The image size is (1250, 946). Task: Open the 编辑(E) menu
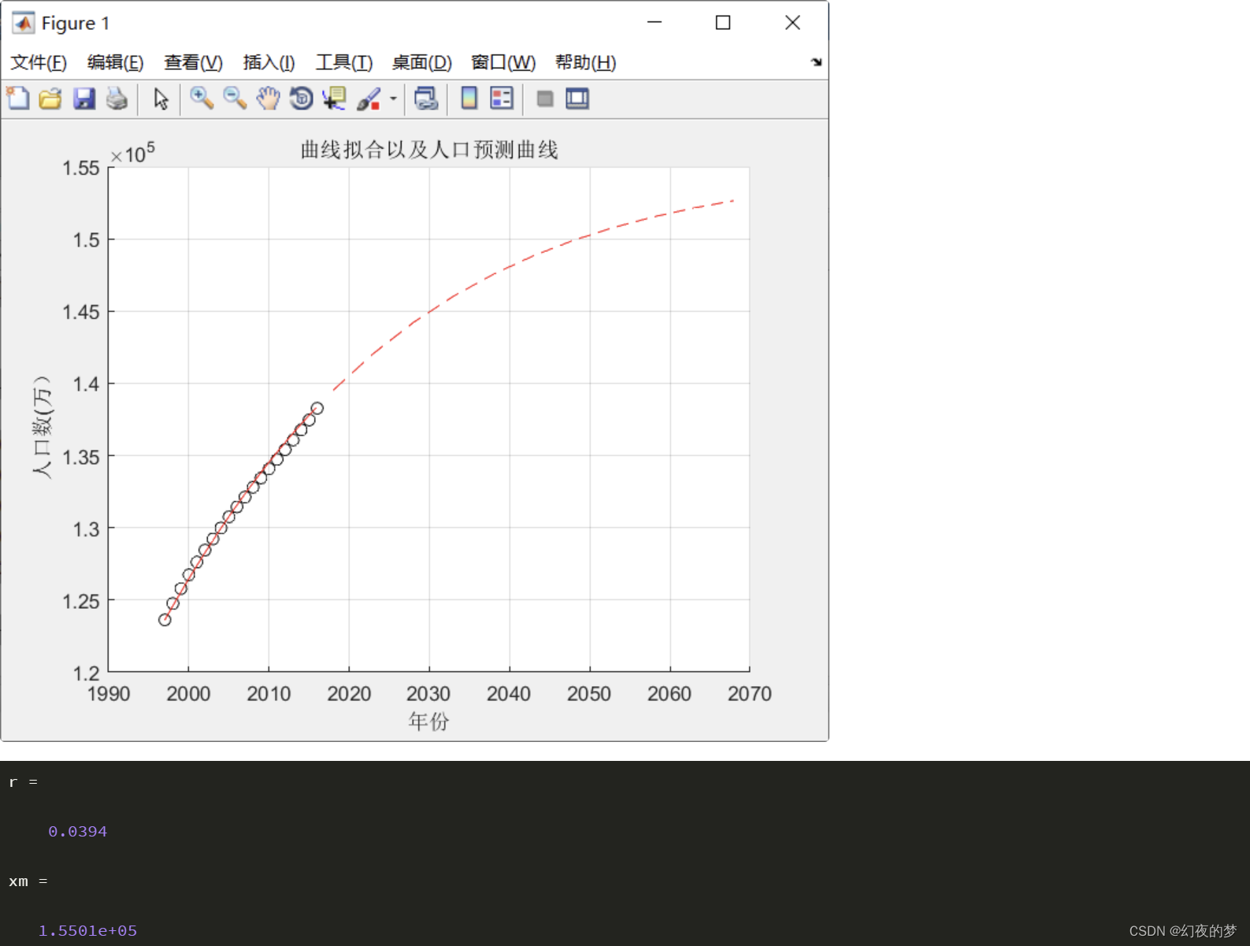(x=115, y=62)
